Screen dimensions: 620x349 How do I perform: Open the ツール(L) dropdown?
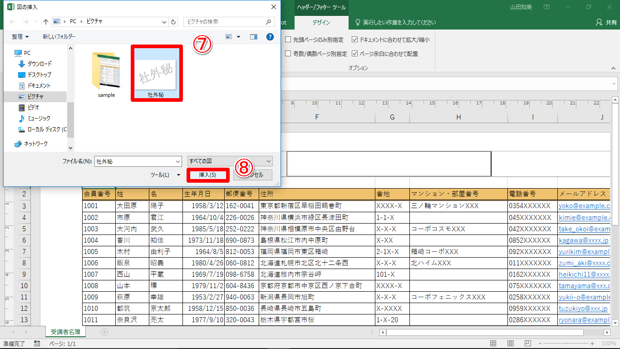[x=166, y=174]
